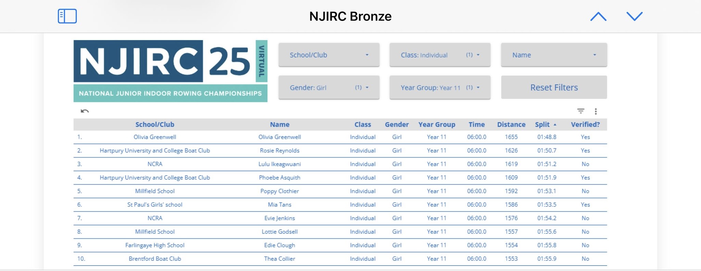This screenshot has height=271, width=701.
Task: Open the Class: Individual filter dropdown
Action: (x=440, y=55)
